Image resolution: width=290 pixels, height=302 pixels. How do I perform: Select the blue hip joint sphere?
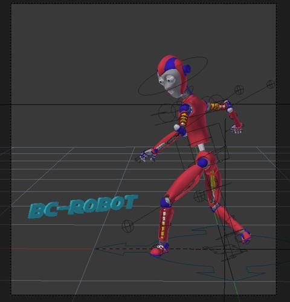tap(202, 162)
